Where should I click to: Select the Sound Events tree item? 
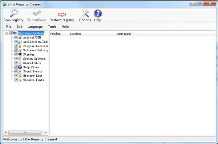click(33, 71)
